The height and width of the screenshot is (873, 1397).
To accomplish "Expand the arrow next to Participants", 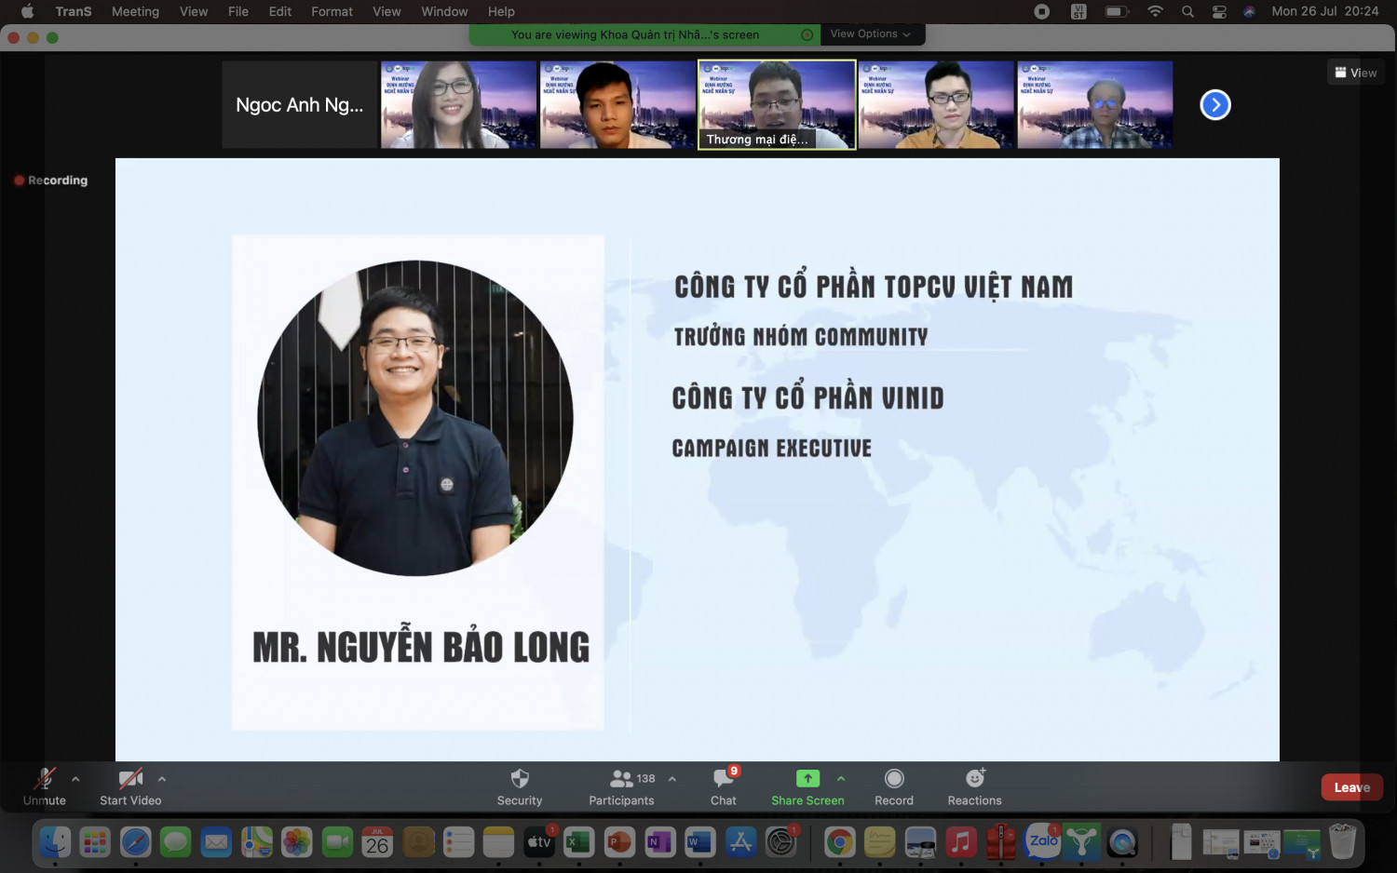I will click(672, 779).
